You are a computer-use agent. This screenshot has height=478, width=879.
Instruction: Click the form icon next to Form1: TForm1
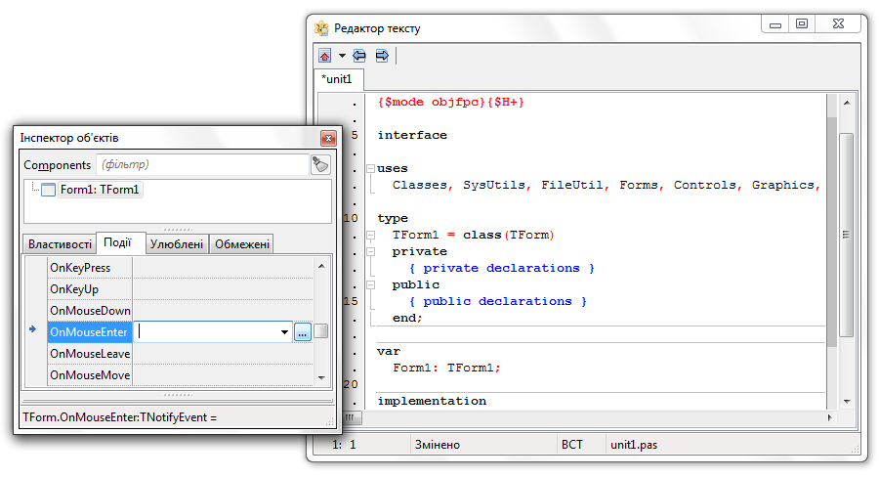tap(49, 190)
